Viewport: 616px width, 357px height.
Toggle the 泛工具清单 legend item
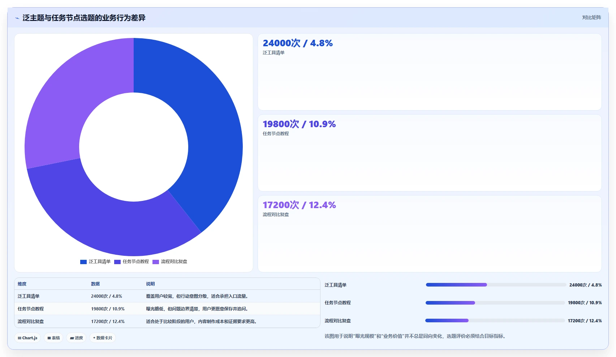[95, 262]
